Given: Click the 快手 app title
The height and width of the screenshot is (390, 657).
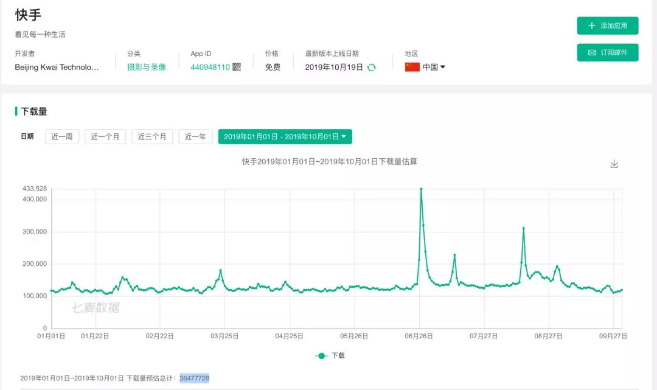Looking at the screenshot, I should 29,15.
